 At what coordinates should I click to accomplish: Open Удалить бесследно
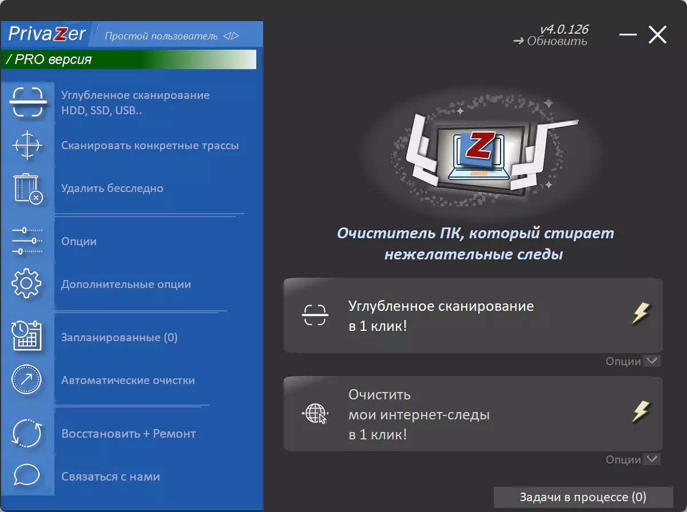(x=112, y=188)
